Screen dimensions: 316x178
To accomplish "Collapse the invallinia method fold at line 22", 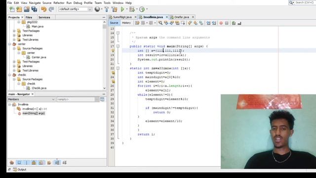I will (x=118, y=68).
